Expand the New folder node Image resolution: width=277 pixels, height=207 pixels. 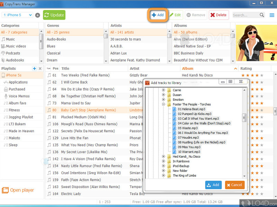163,170
